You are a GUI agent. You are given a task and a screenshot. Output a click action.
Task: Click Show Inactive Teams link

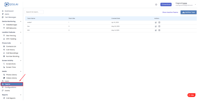click(170, 12)
